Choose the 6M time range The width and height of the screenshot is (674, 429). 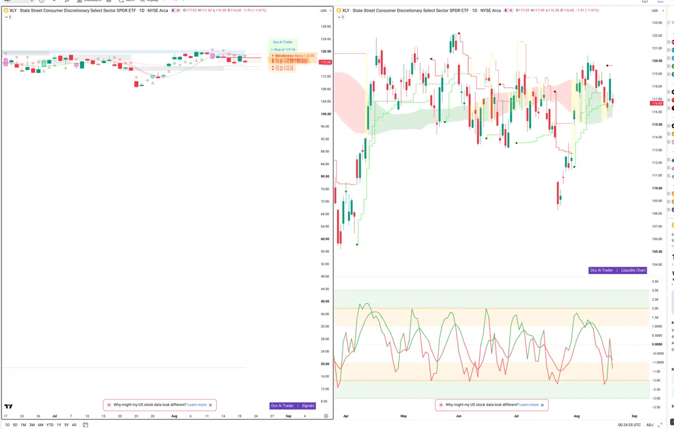(40, 425)
